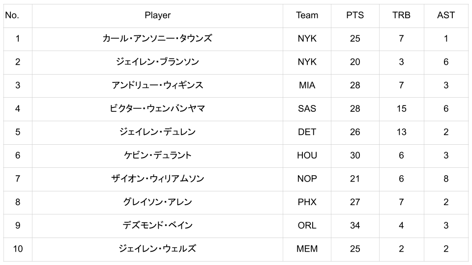Select the 34 points cell
Screen dimensions: 472x265
355,225
